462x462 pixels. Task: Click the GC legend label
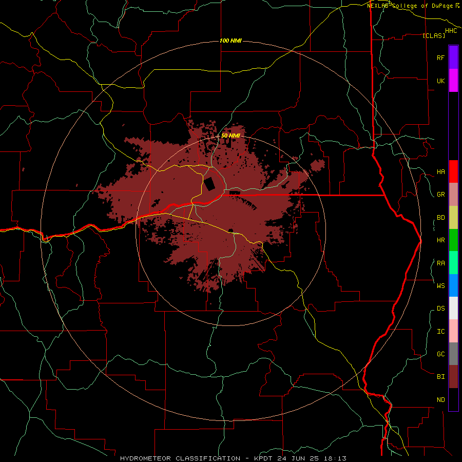pyautogui.click(x=440, y=354)
